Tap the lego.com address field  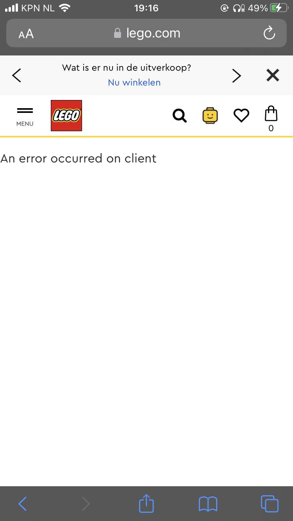tap(146, 33)
